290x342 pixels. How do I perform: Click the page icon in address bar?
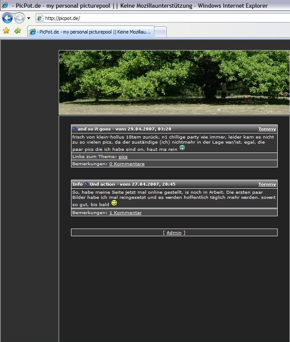(x=40, y=18)
